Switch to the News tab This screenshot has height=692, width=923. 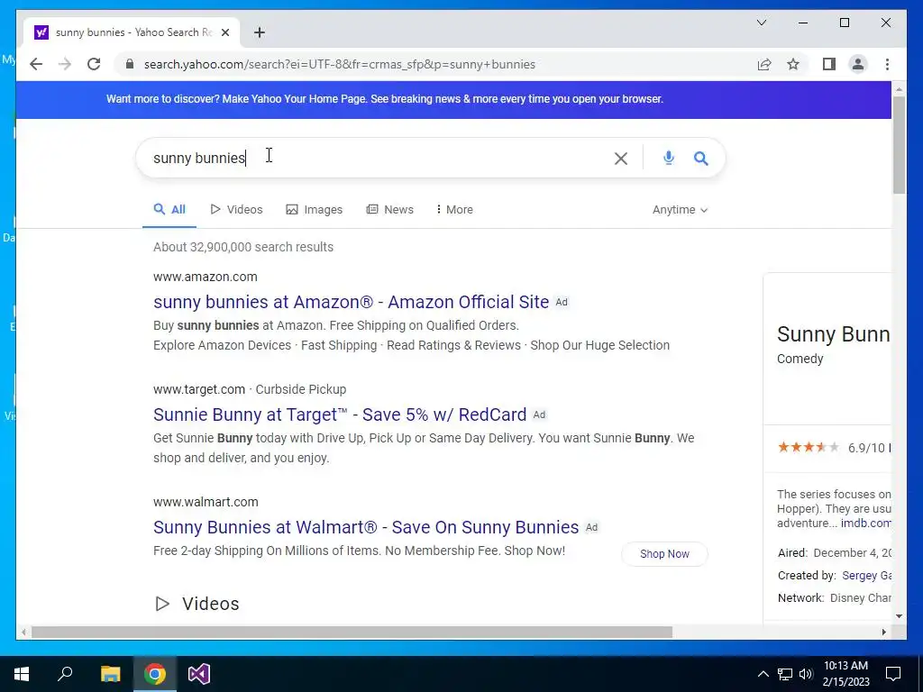point(389,209)
